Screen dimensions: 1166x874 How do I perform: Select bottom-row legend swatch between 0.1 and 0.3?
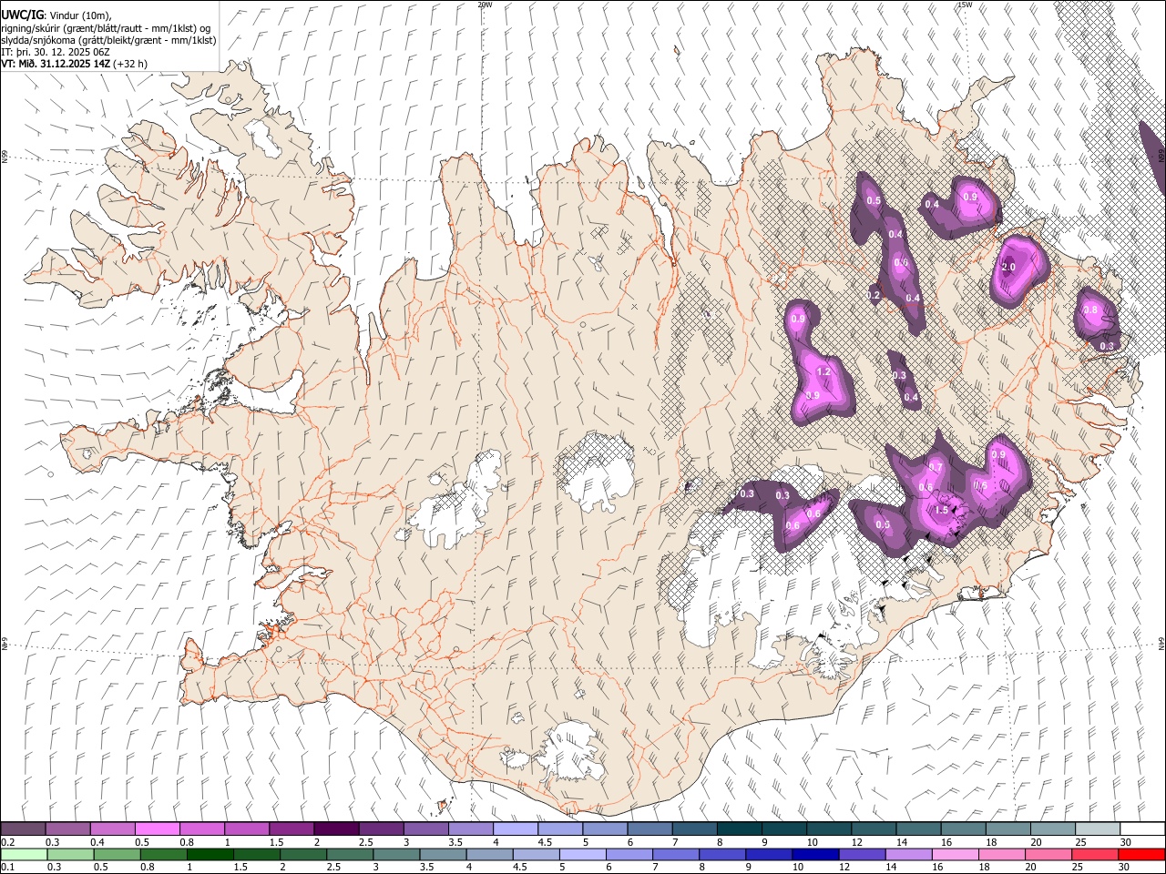(x=23, y=855)
